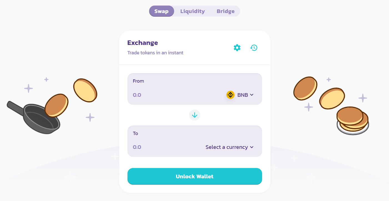The height and width of the screenshot is (201, 389).
Task: Switch to the Bridge tab
Action: pyautogui.click(x=225, y=11)
